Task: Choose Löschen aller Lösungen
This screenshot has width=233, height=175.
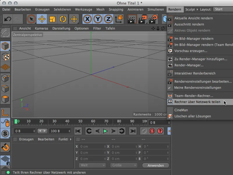Action: point(200,116)
